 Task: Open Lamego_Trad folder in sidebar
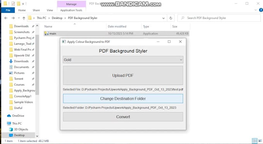22,44
